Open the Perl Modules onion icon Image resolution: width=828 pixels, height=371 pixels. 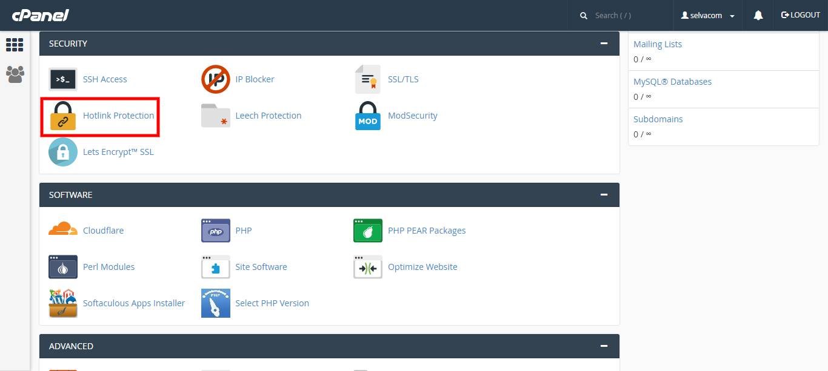[63, 267]
